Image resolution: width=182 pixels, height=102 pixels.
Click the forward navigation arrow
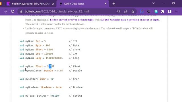pyautogui.click(x=5, y=11)
